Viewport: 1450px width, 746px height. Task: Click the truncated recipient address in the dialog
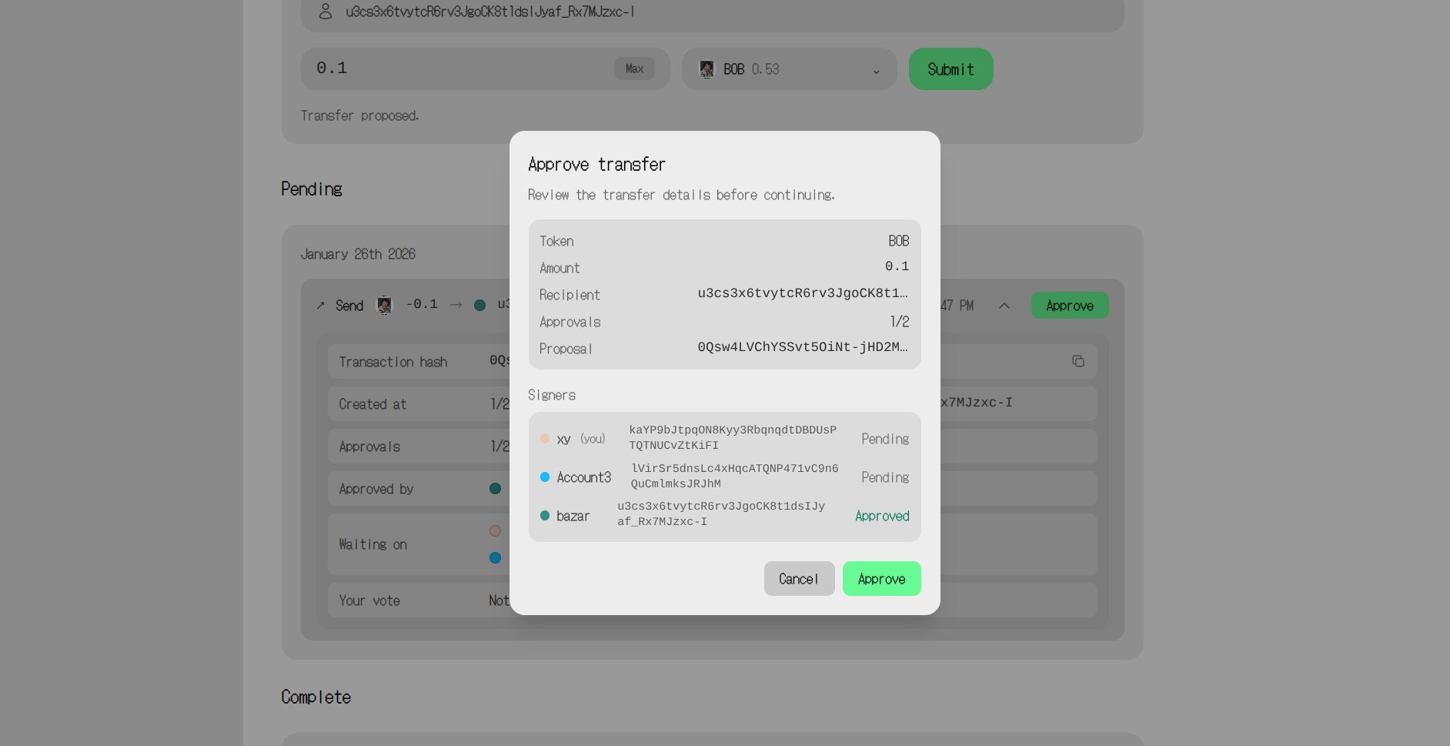tap(802, 293)
